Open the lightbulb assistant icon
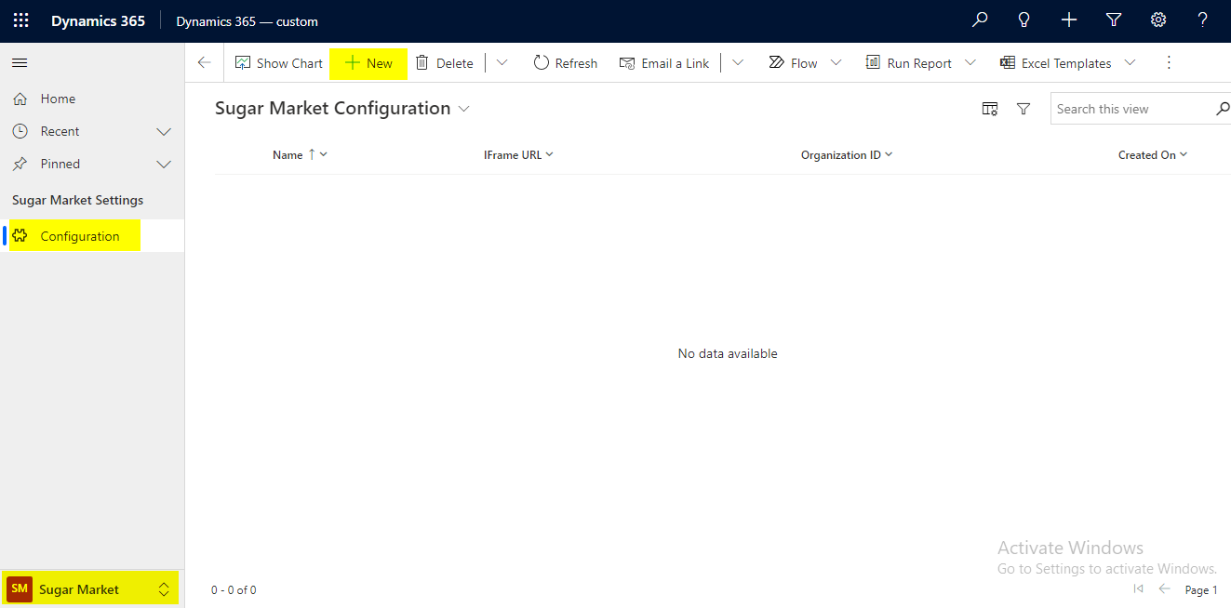Image resolution: width=1231 pixels, height=608 pixels. [1024, 20]
